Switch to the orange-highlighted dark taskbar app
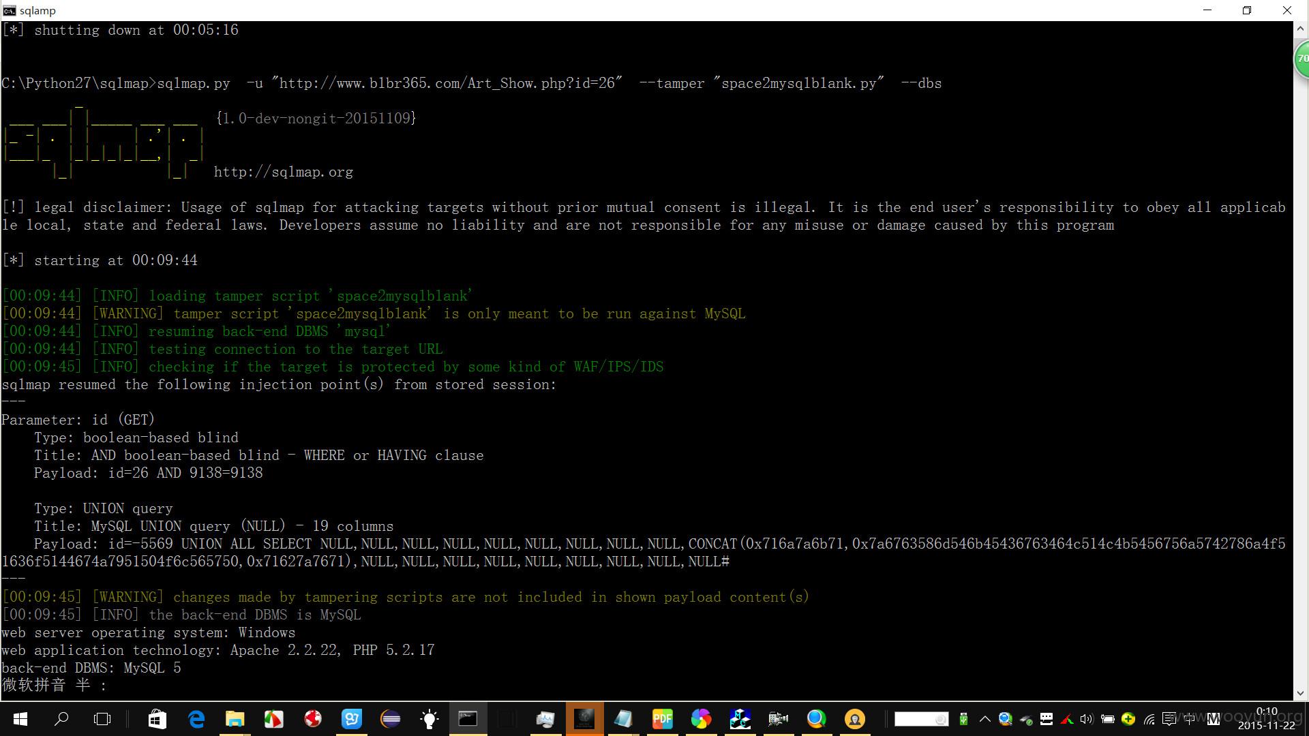Viewport: 1309px width, 736px height. [584, 719]
